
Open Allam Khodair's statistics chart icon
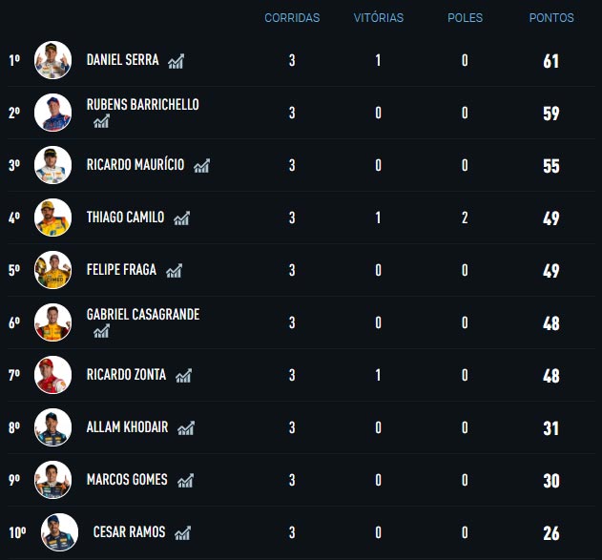(x=186, y=428)
